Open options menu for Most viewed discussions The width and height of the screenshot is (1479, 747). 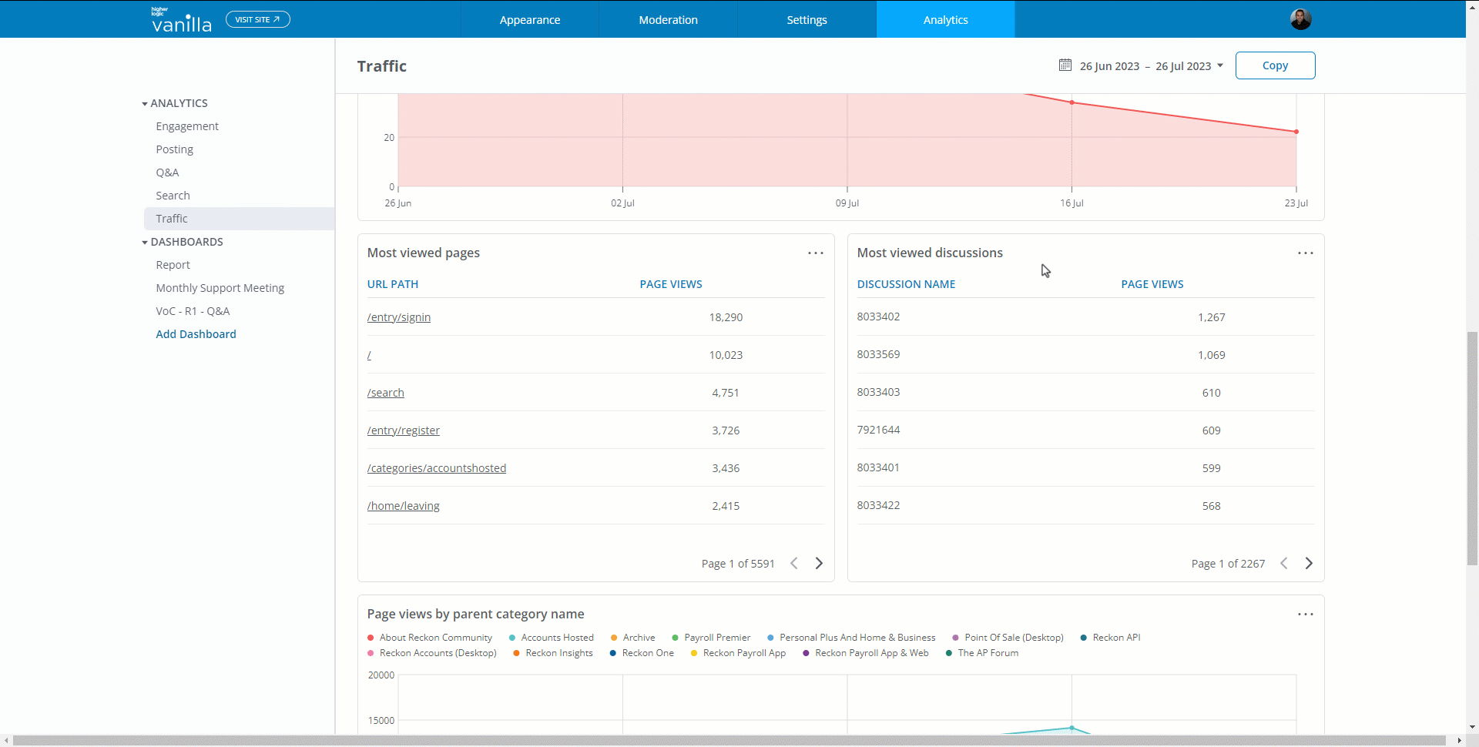click(1306, 253)
